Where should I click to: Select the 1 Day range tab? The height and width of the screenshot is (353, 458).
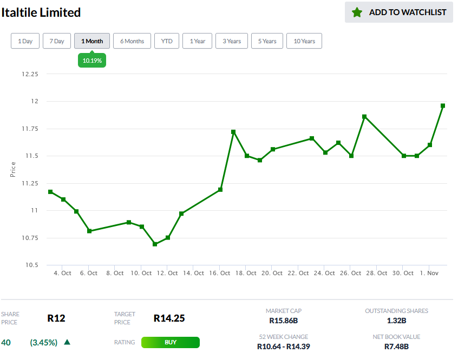click(x=25, y=41)
